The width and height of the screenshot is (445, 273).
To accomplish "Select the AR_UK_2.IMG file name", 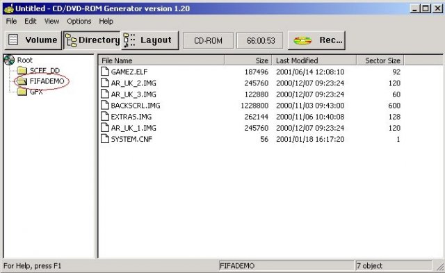I will (x=133, y=83).
